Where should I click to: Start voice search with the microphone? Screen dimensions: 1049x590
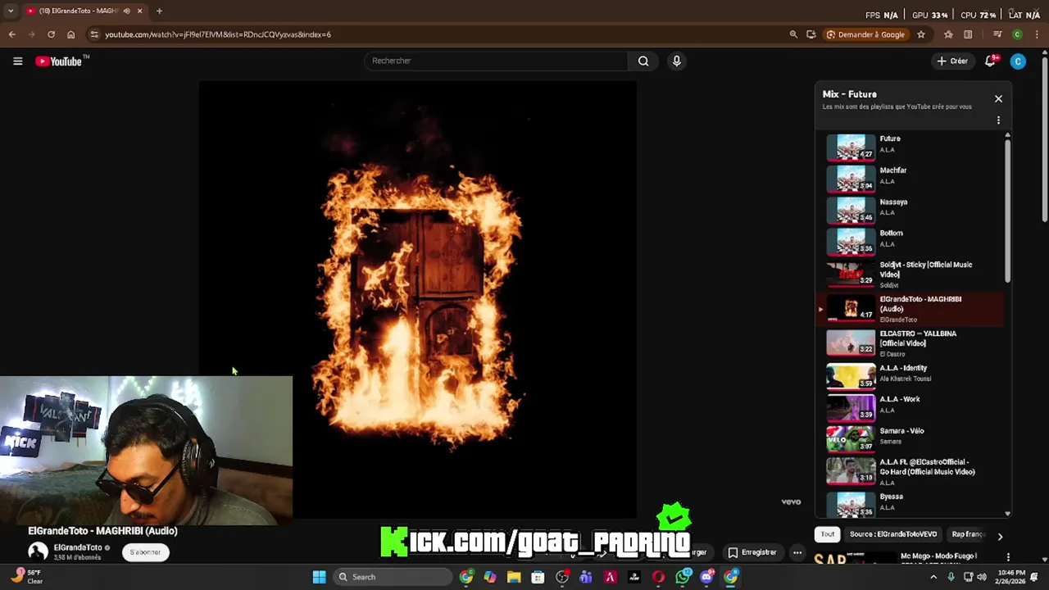tap(676, 61)
